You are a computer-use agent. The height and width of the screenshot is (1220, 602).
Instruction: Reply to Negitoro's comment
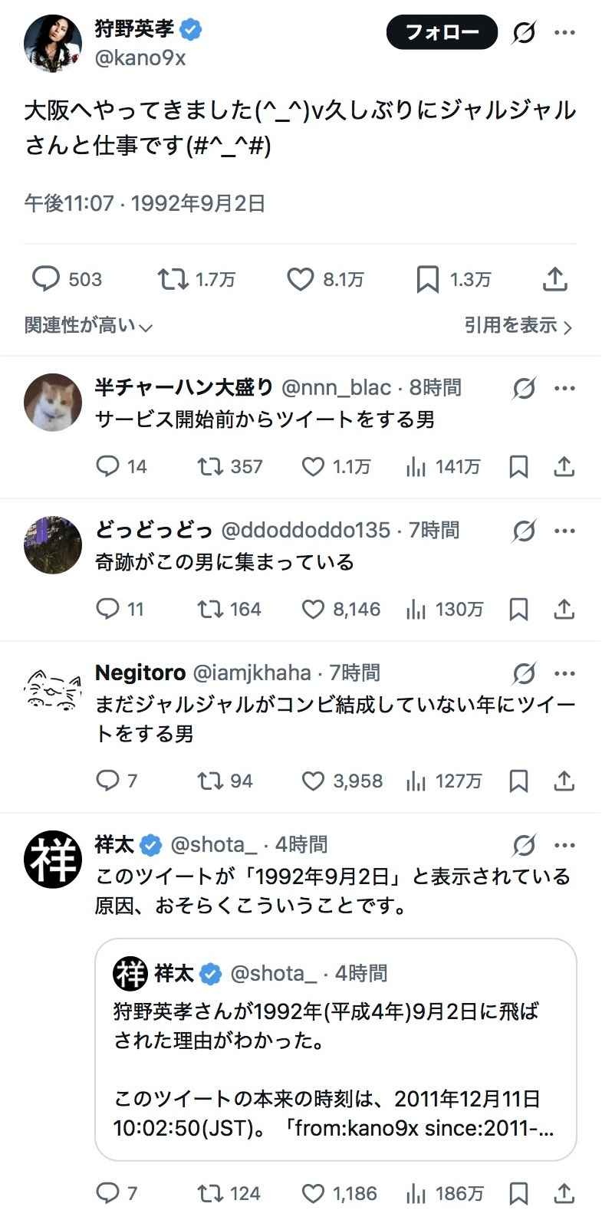pyautogui.click(x=107, y=781)
